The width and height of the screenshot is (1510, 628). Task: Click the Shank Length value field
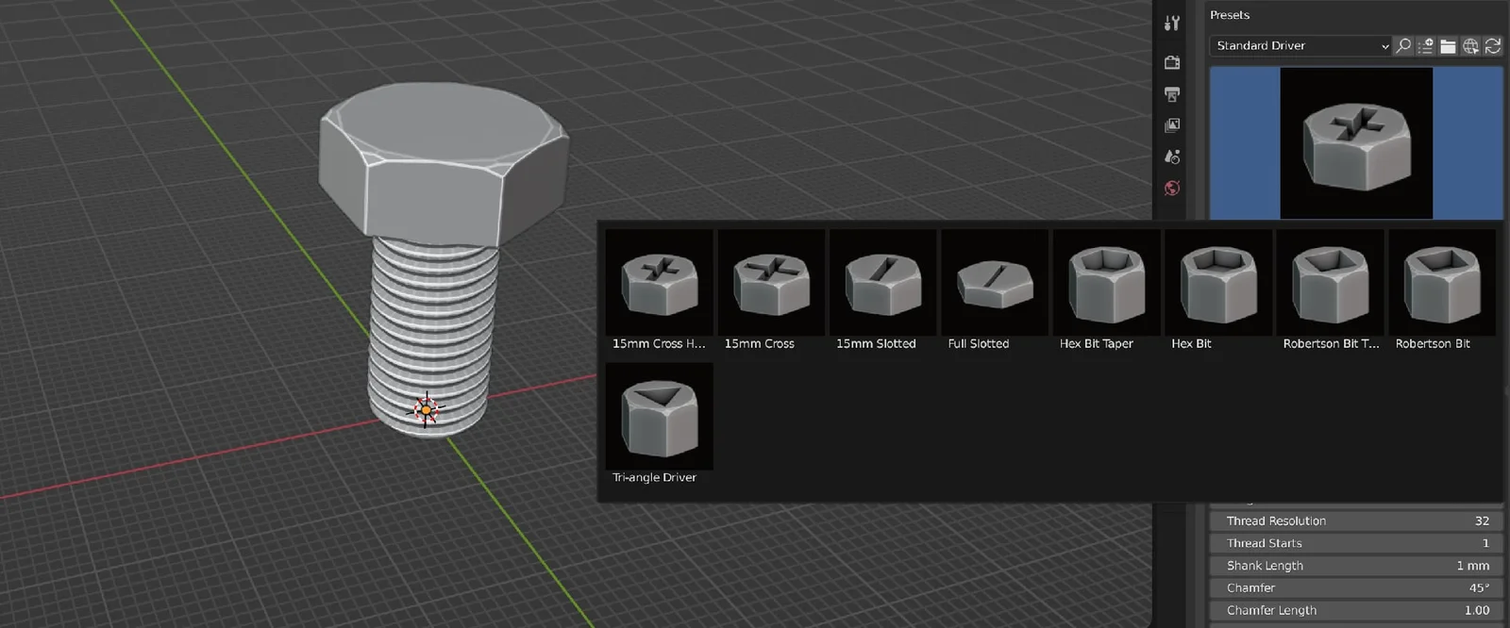coord(1356,566)
